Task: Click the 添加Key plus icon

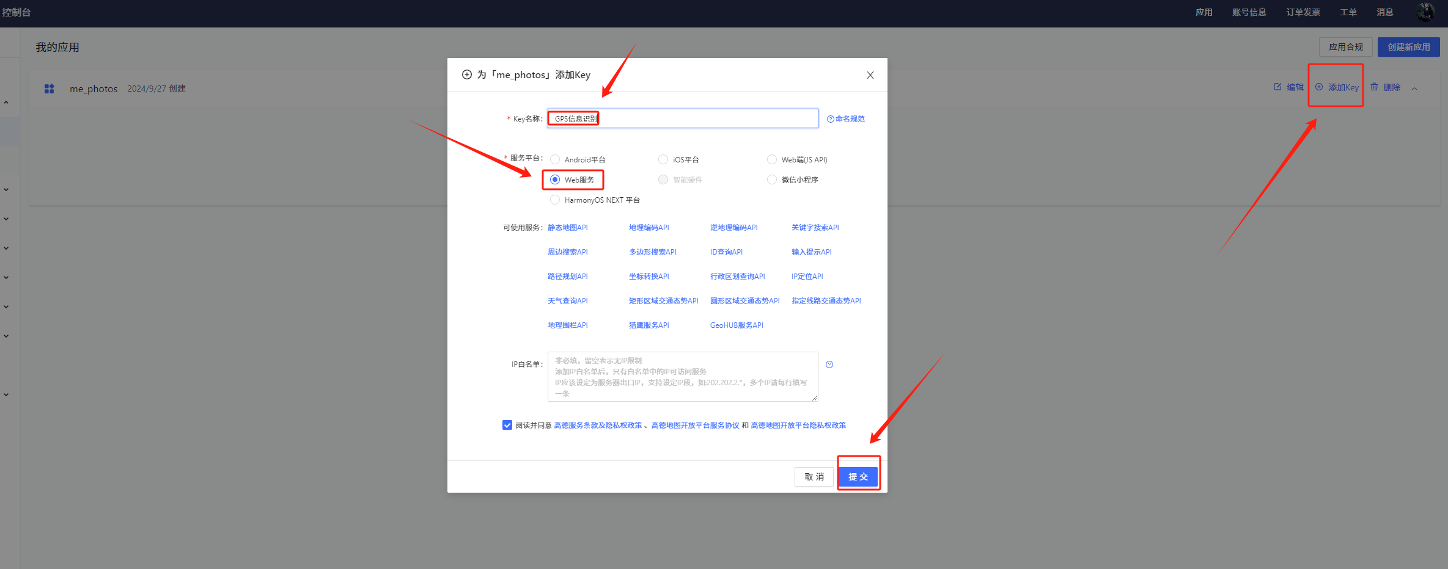Action: coord(1319,87)
